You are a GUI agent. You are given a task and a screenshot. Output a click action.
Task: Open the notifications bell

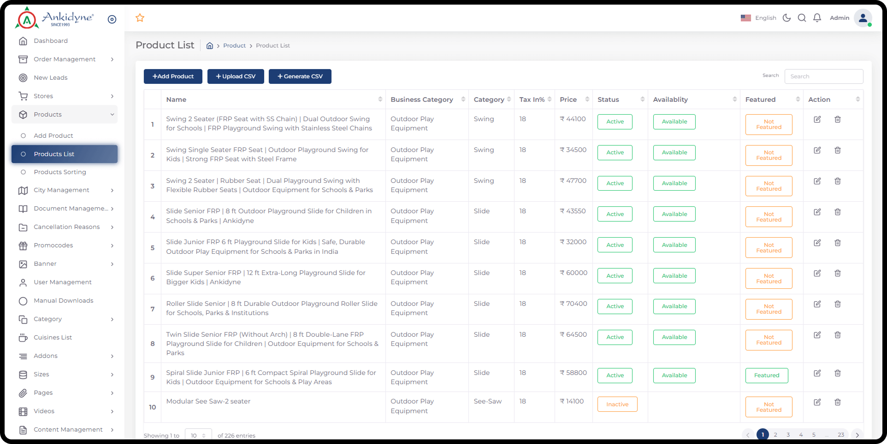817,18
